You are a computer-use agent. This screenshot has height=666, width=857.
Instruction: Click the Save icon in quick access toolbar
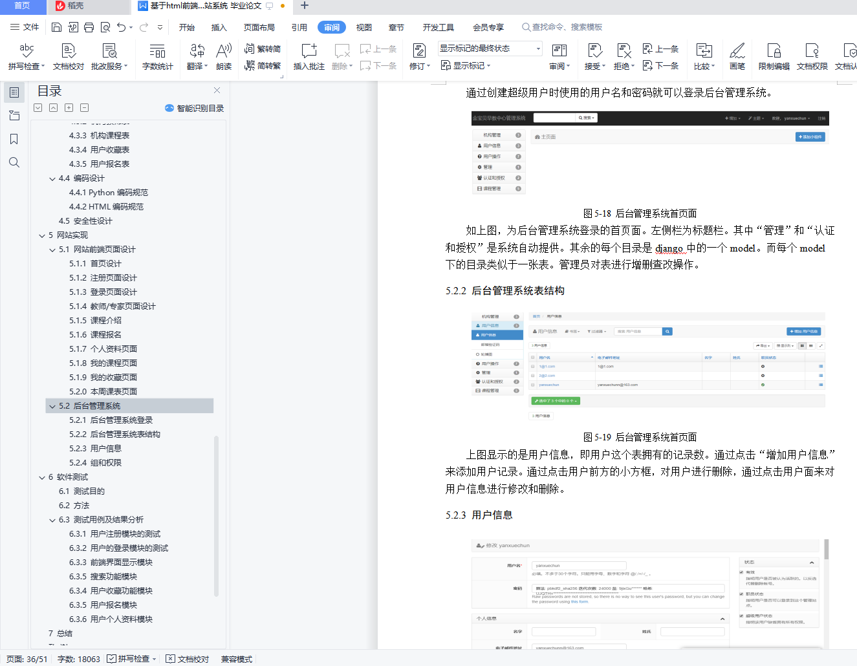[56, 27]
